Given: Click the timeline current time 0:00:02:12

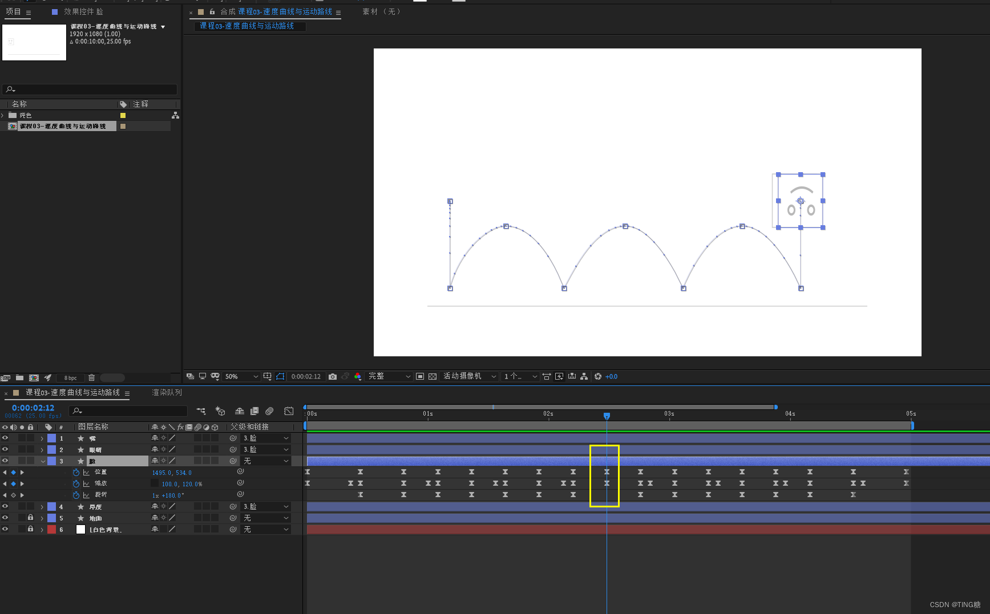Looking at the screenshot, I should point(33,408).
